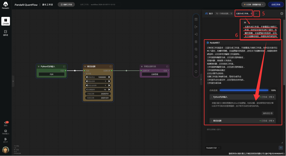This screenshot has width=286, height=156.
Task: Add a new assistant chat tab
Action: coord(256,13)
